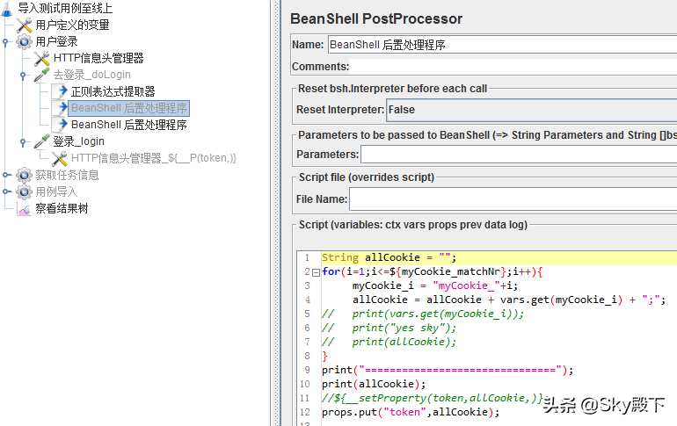Select the 登录_login sampler
The image size is (677, 426).
78,141
